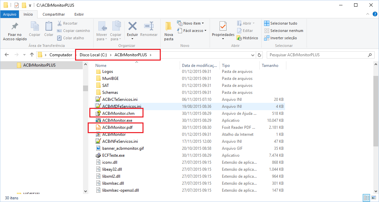This screenshot has width=379, height=202.
Task: Switch to details view icon
Action: [366, 198]
